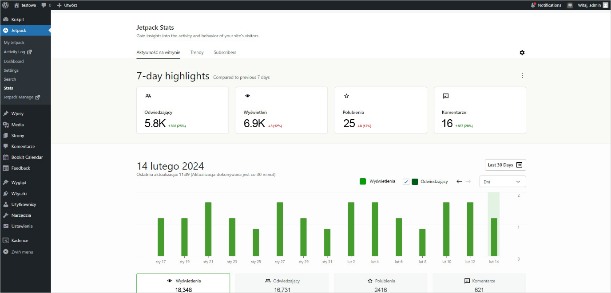The width and height of the screenshot is (611, 293).
Task: Click the Odwiedzający highlight card
Action: (183, 110)
